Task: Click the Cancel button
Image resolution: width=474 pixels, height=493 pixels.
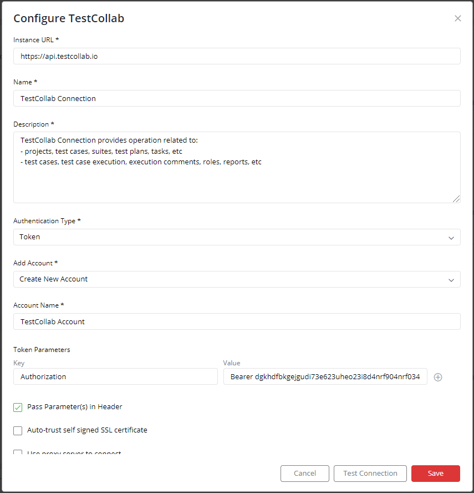Action: coord(305,474)
